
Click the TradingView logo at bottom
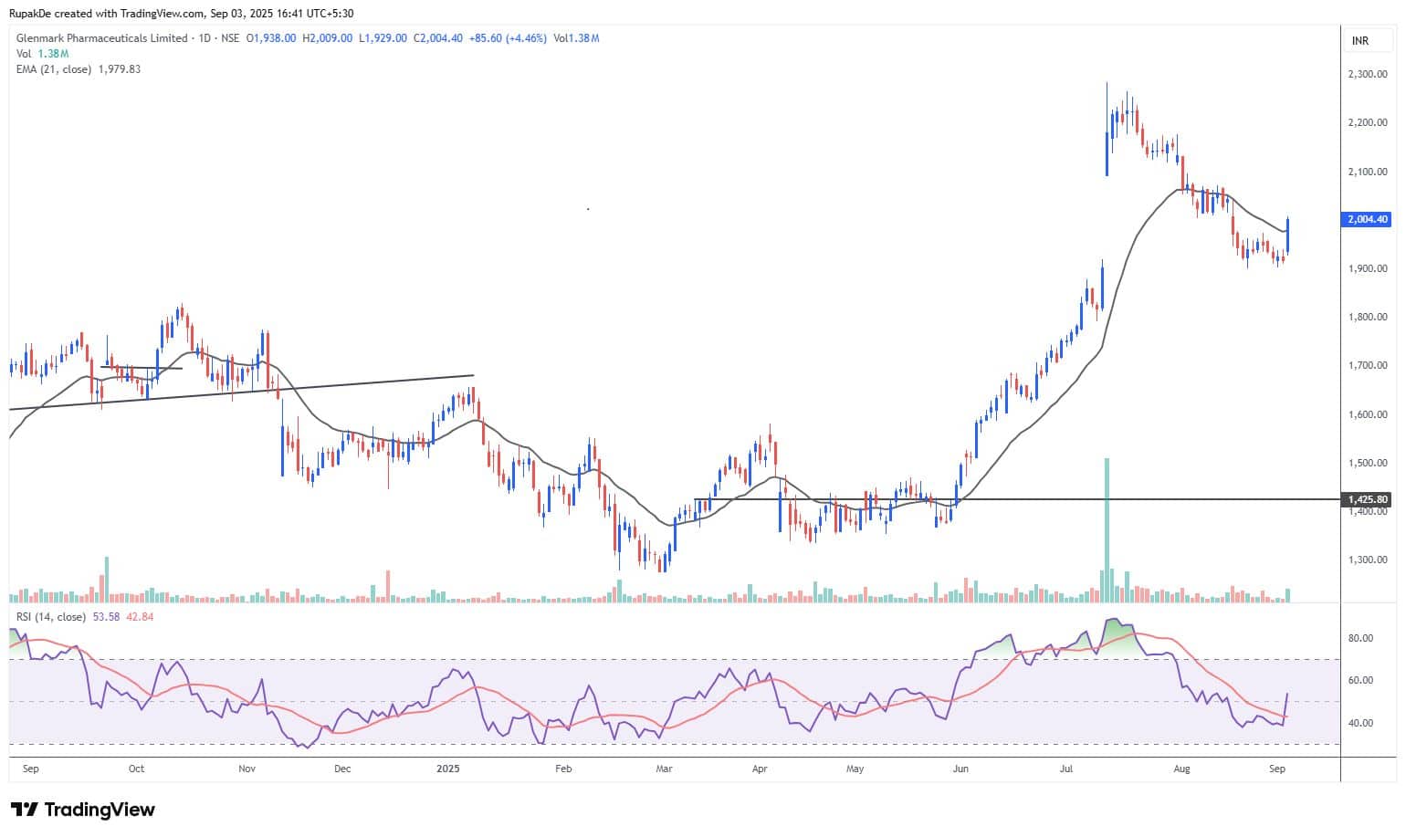82,810
